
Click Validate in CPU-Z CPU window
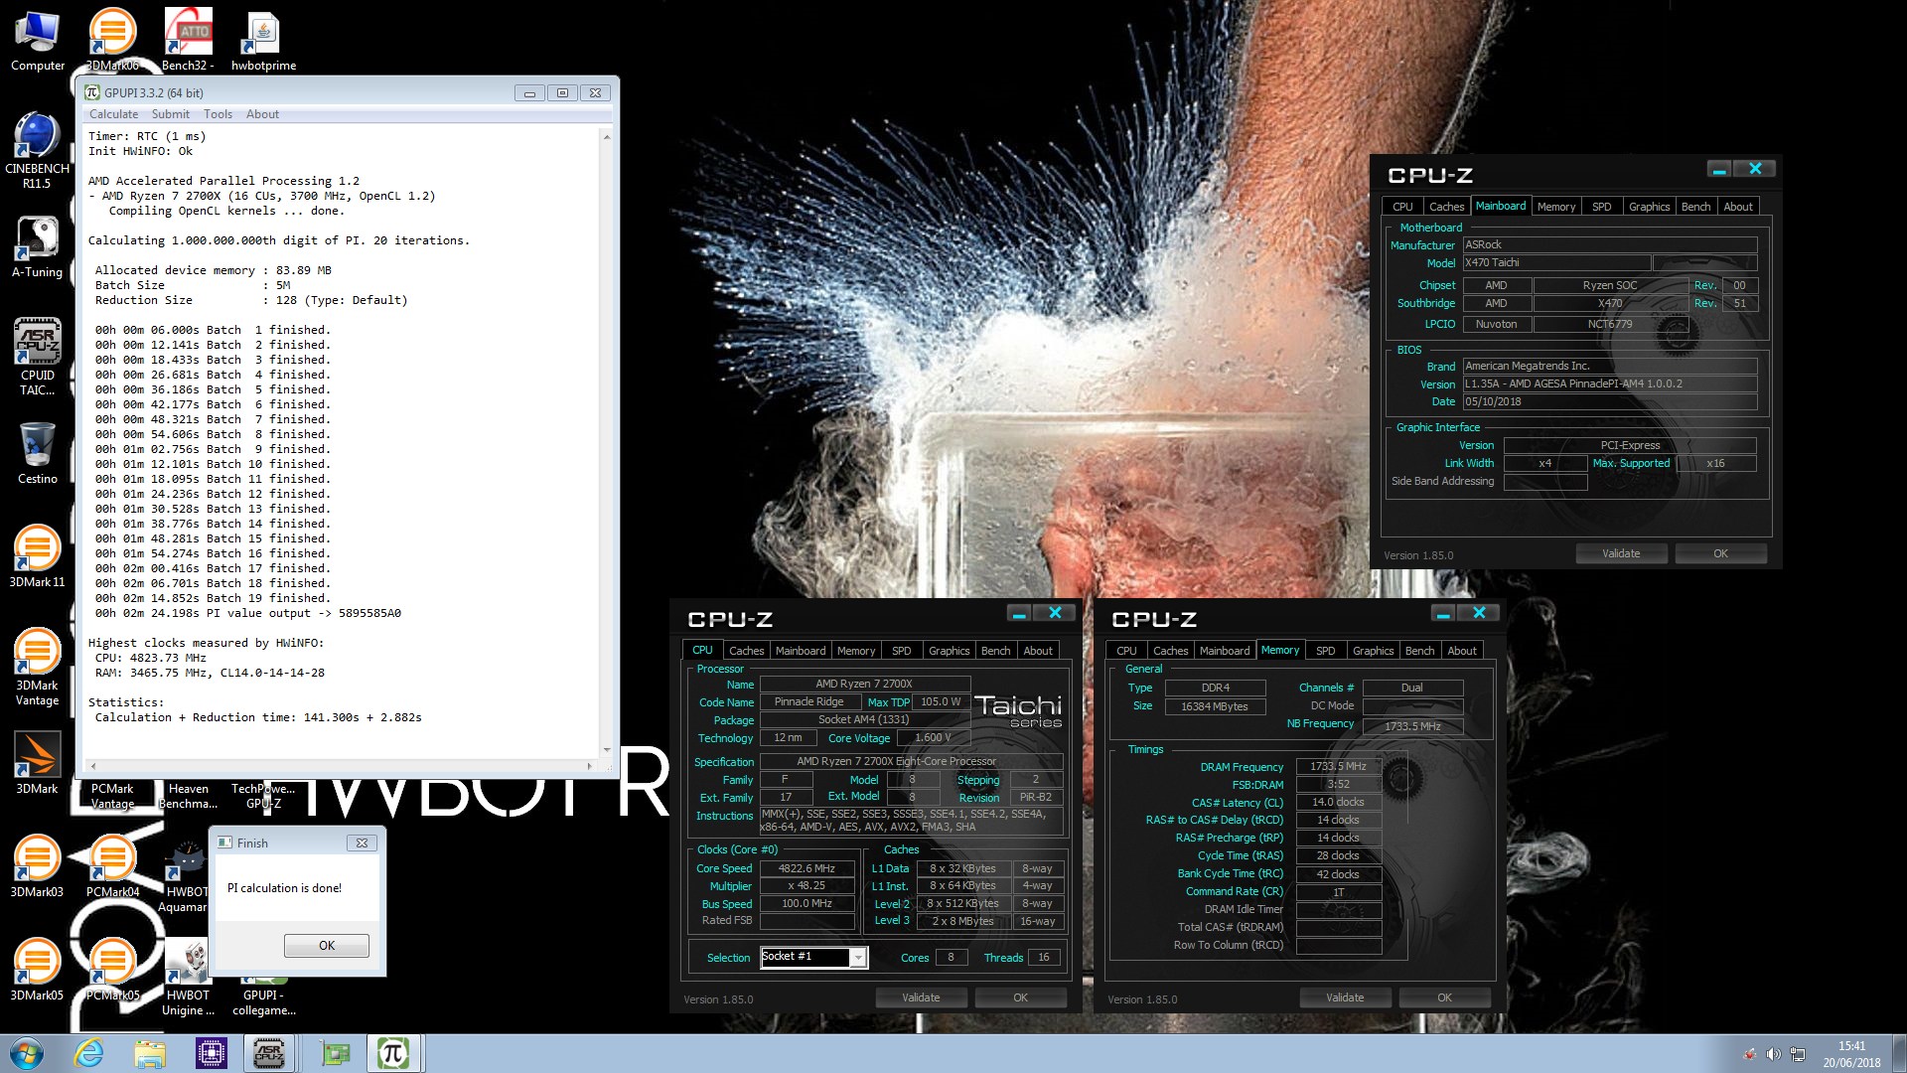click(x=921, y=997)
